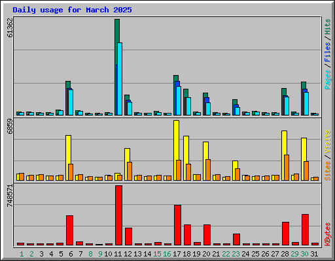Image resolution: width=335 pixels, height=261 pixels.
Task: Click the blue "Files" legend label
Action: point(328,52)
